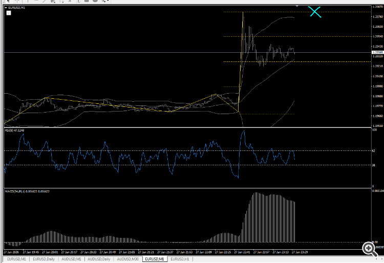Click the RSI level 38 scale label
Image resolution: width=384 pixels, height=263 pixels.
tap(373, 165)
